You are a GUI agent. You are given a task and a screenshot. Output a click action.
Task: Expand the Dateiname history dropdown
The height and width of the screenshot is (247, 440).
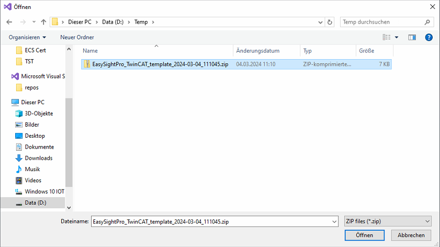[334, 221]
